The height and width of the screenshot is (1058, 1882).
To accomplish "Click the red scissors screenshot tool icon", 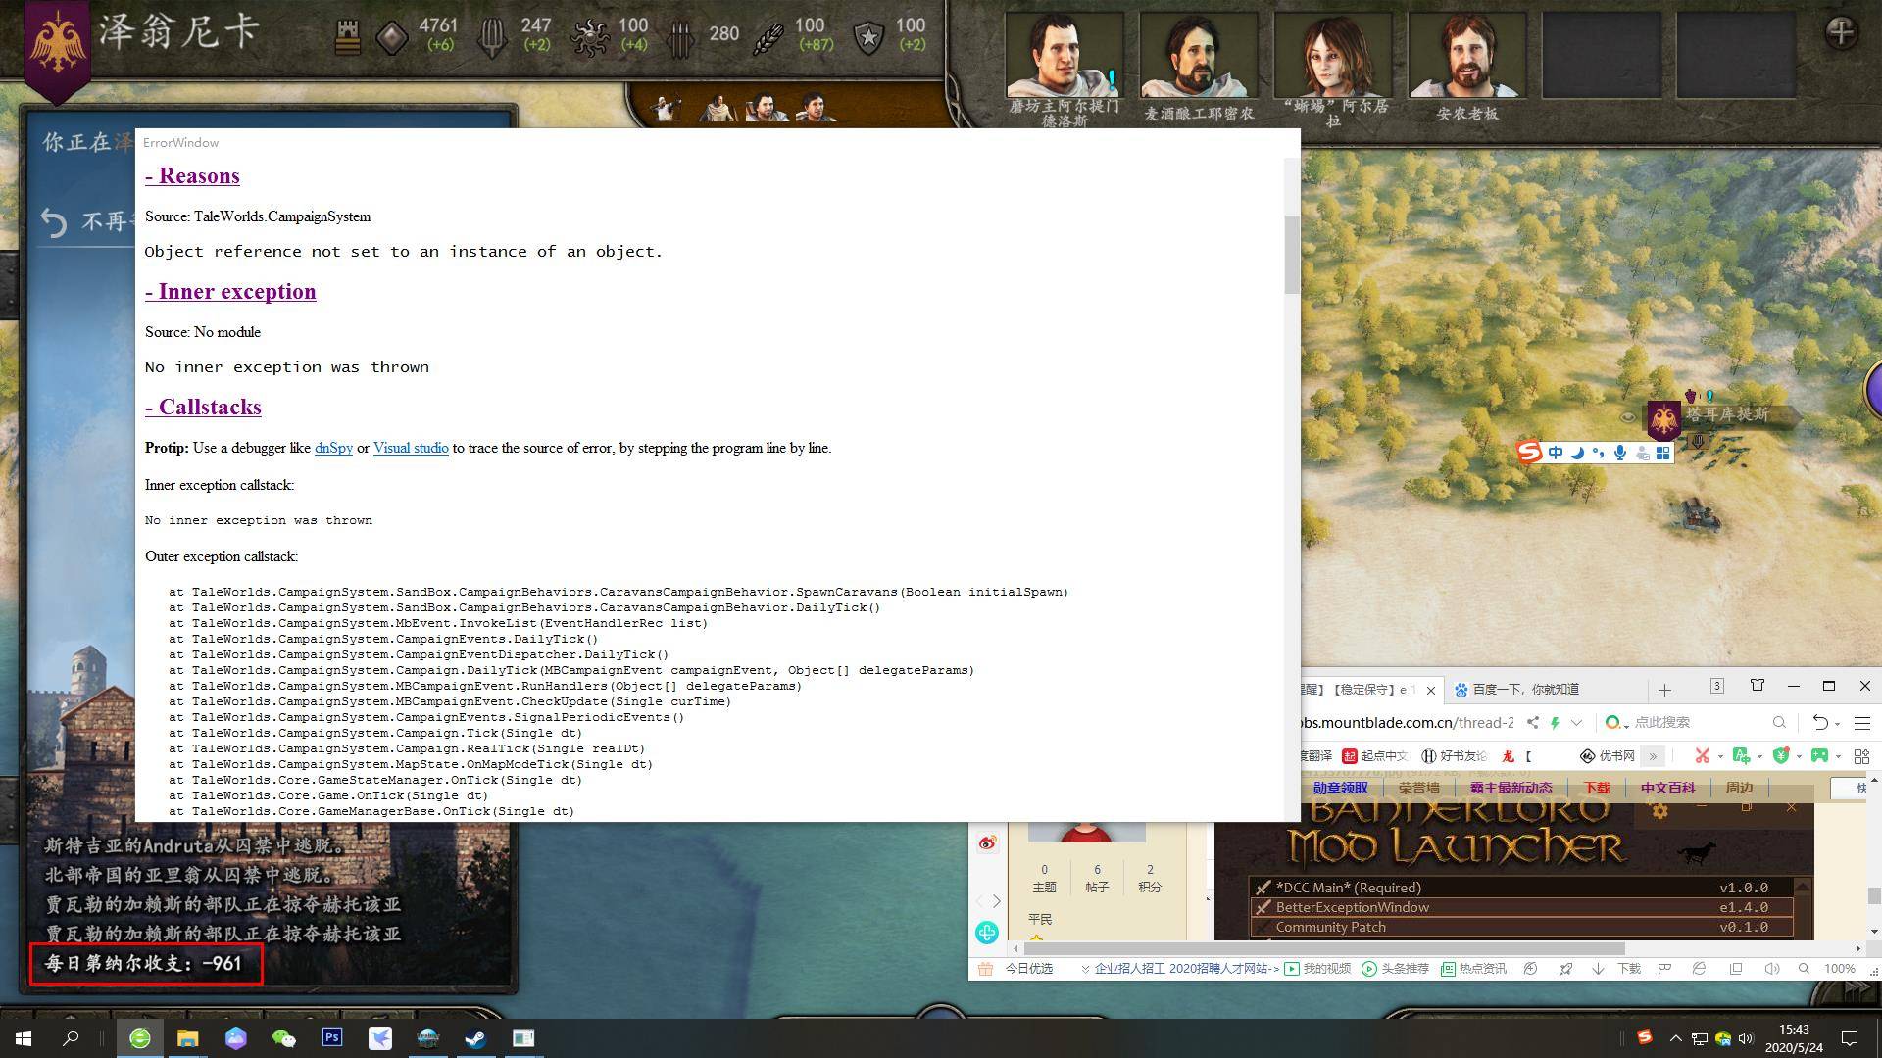I will click(x=1703, y=755).
